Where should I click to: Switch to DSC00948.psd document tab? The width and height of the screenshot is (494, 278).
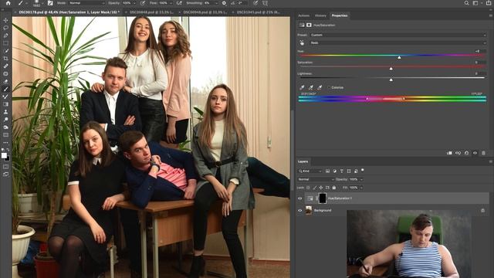205,12
